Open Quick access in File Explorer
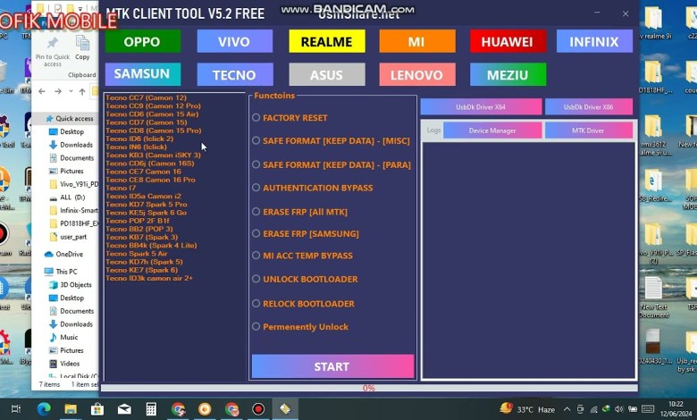The image size is (697, 420). click(x=70, y=119)
